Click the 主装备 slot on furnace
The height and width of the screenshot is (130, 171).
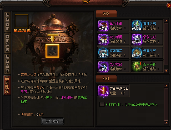point(52,51)
